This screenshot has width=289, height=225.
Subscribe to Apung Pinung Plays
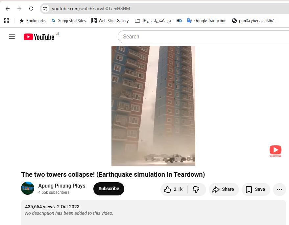109,189
